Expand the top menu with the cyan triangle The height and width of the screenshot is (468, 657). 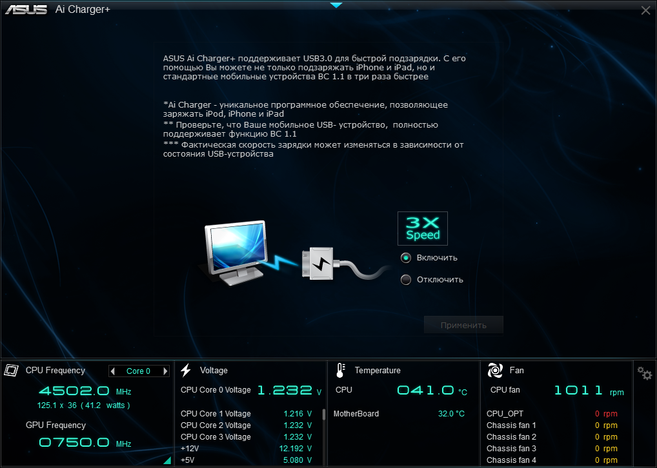point(336,5)
